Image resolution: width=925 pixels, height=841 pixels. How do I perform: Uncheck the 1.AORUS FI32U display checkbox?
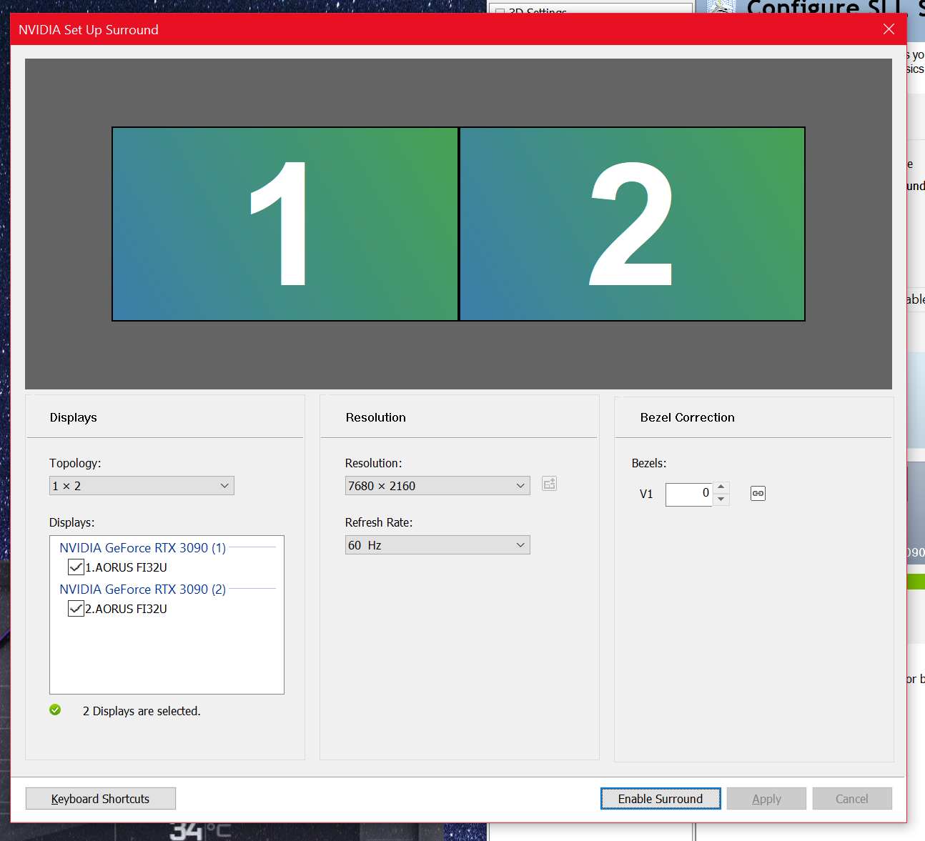76,567
